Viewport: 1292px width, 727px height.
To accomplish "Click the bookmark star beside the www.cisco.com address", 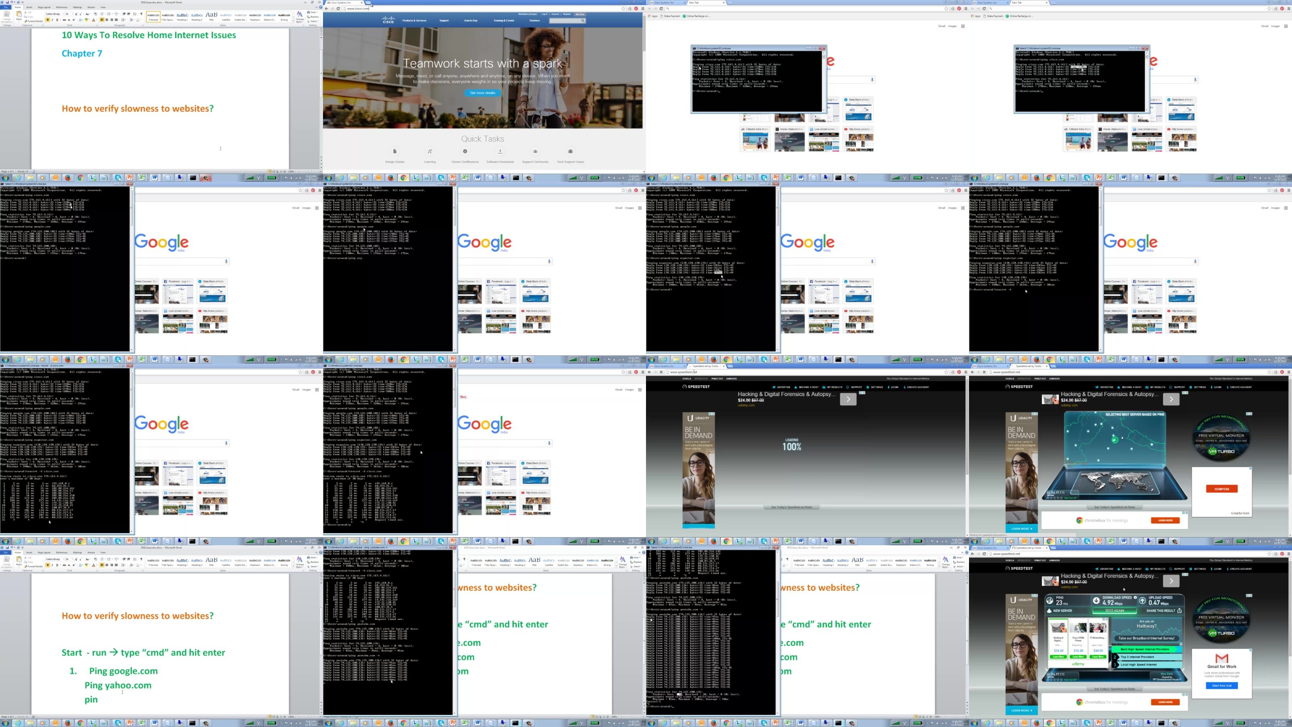I will pos(623,9).
